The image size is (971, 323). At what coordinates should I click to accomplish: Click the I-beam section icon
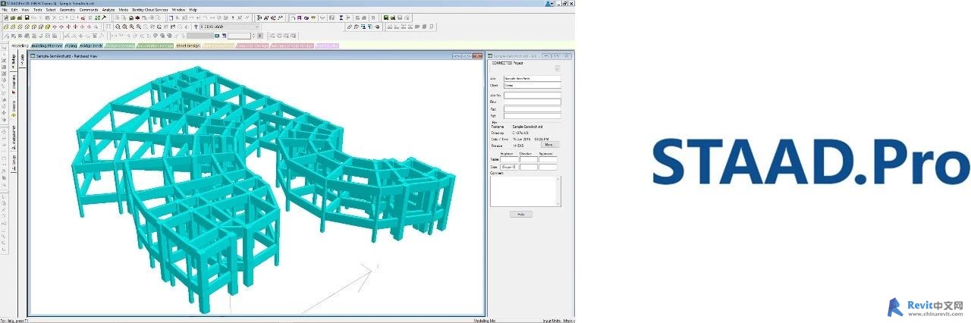point(341,17)
